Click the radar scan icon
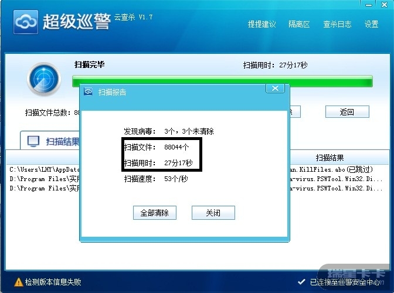This screenshot has height=293, width=394. (x=44, y=79)
